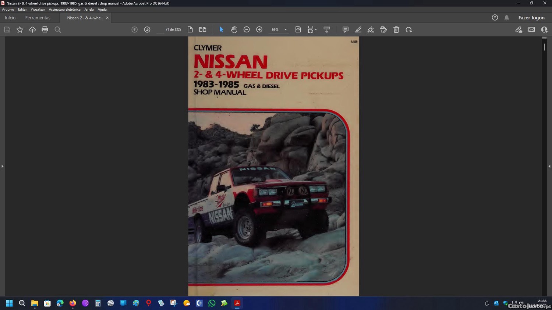Click the zoom in plus icon
Image resolution: width=552 pixels, height=310 pixels.
coord(259,29)
